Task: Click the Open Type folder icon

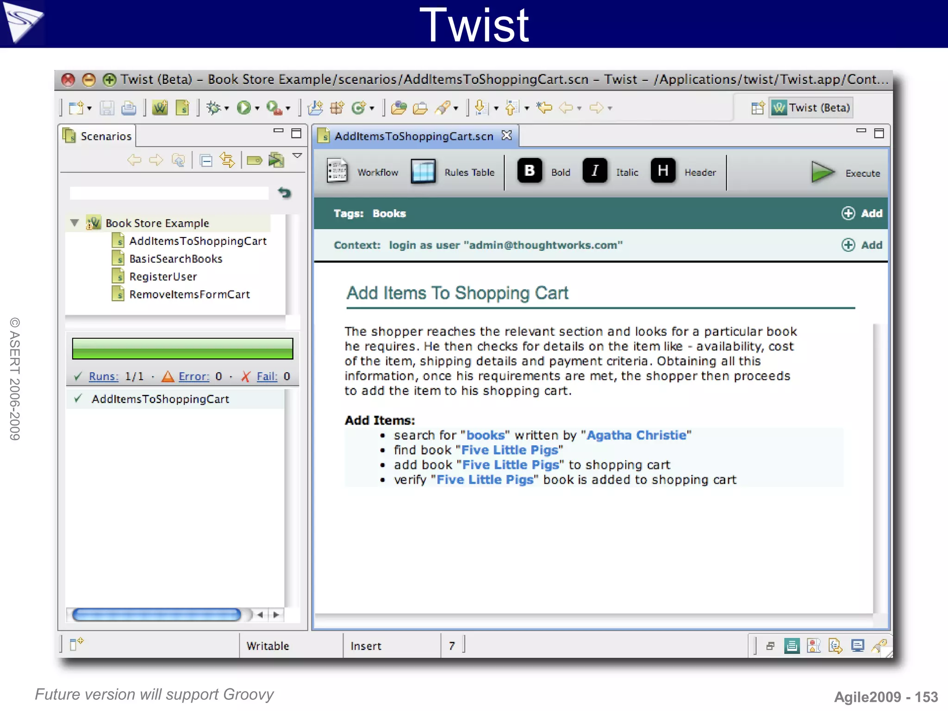Action: tap(399, 108)
